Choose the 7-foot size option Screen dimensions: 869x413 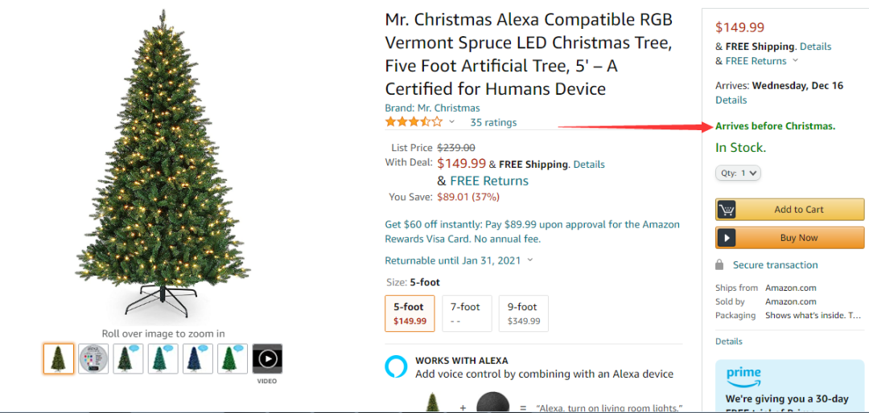point(467,313)
